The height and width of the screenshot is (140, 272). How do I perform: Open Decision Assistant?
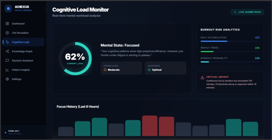(x=24, y=61)
